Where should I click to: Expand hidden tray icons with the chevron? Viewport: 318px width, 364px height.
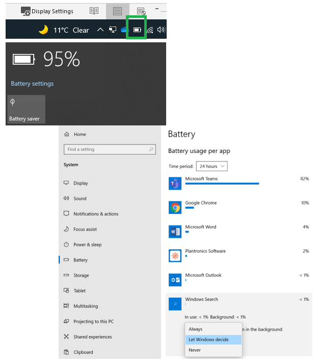click(100, 30)
